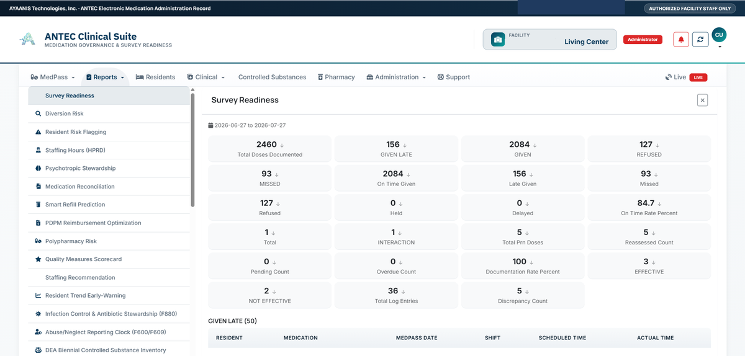745x356 pixels.
Task: Open the CU user avatar menu
Action: [x=719, y=35]
